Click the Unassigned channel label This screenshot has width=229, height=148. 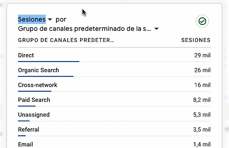[x=34, y=115]
